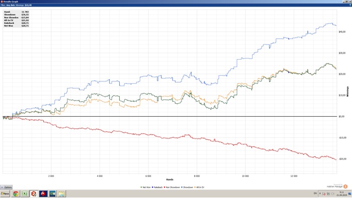Click the 8 000 hands axis label

(x=197, y=176)
